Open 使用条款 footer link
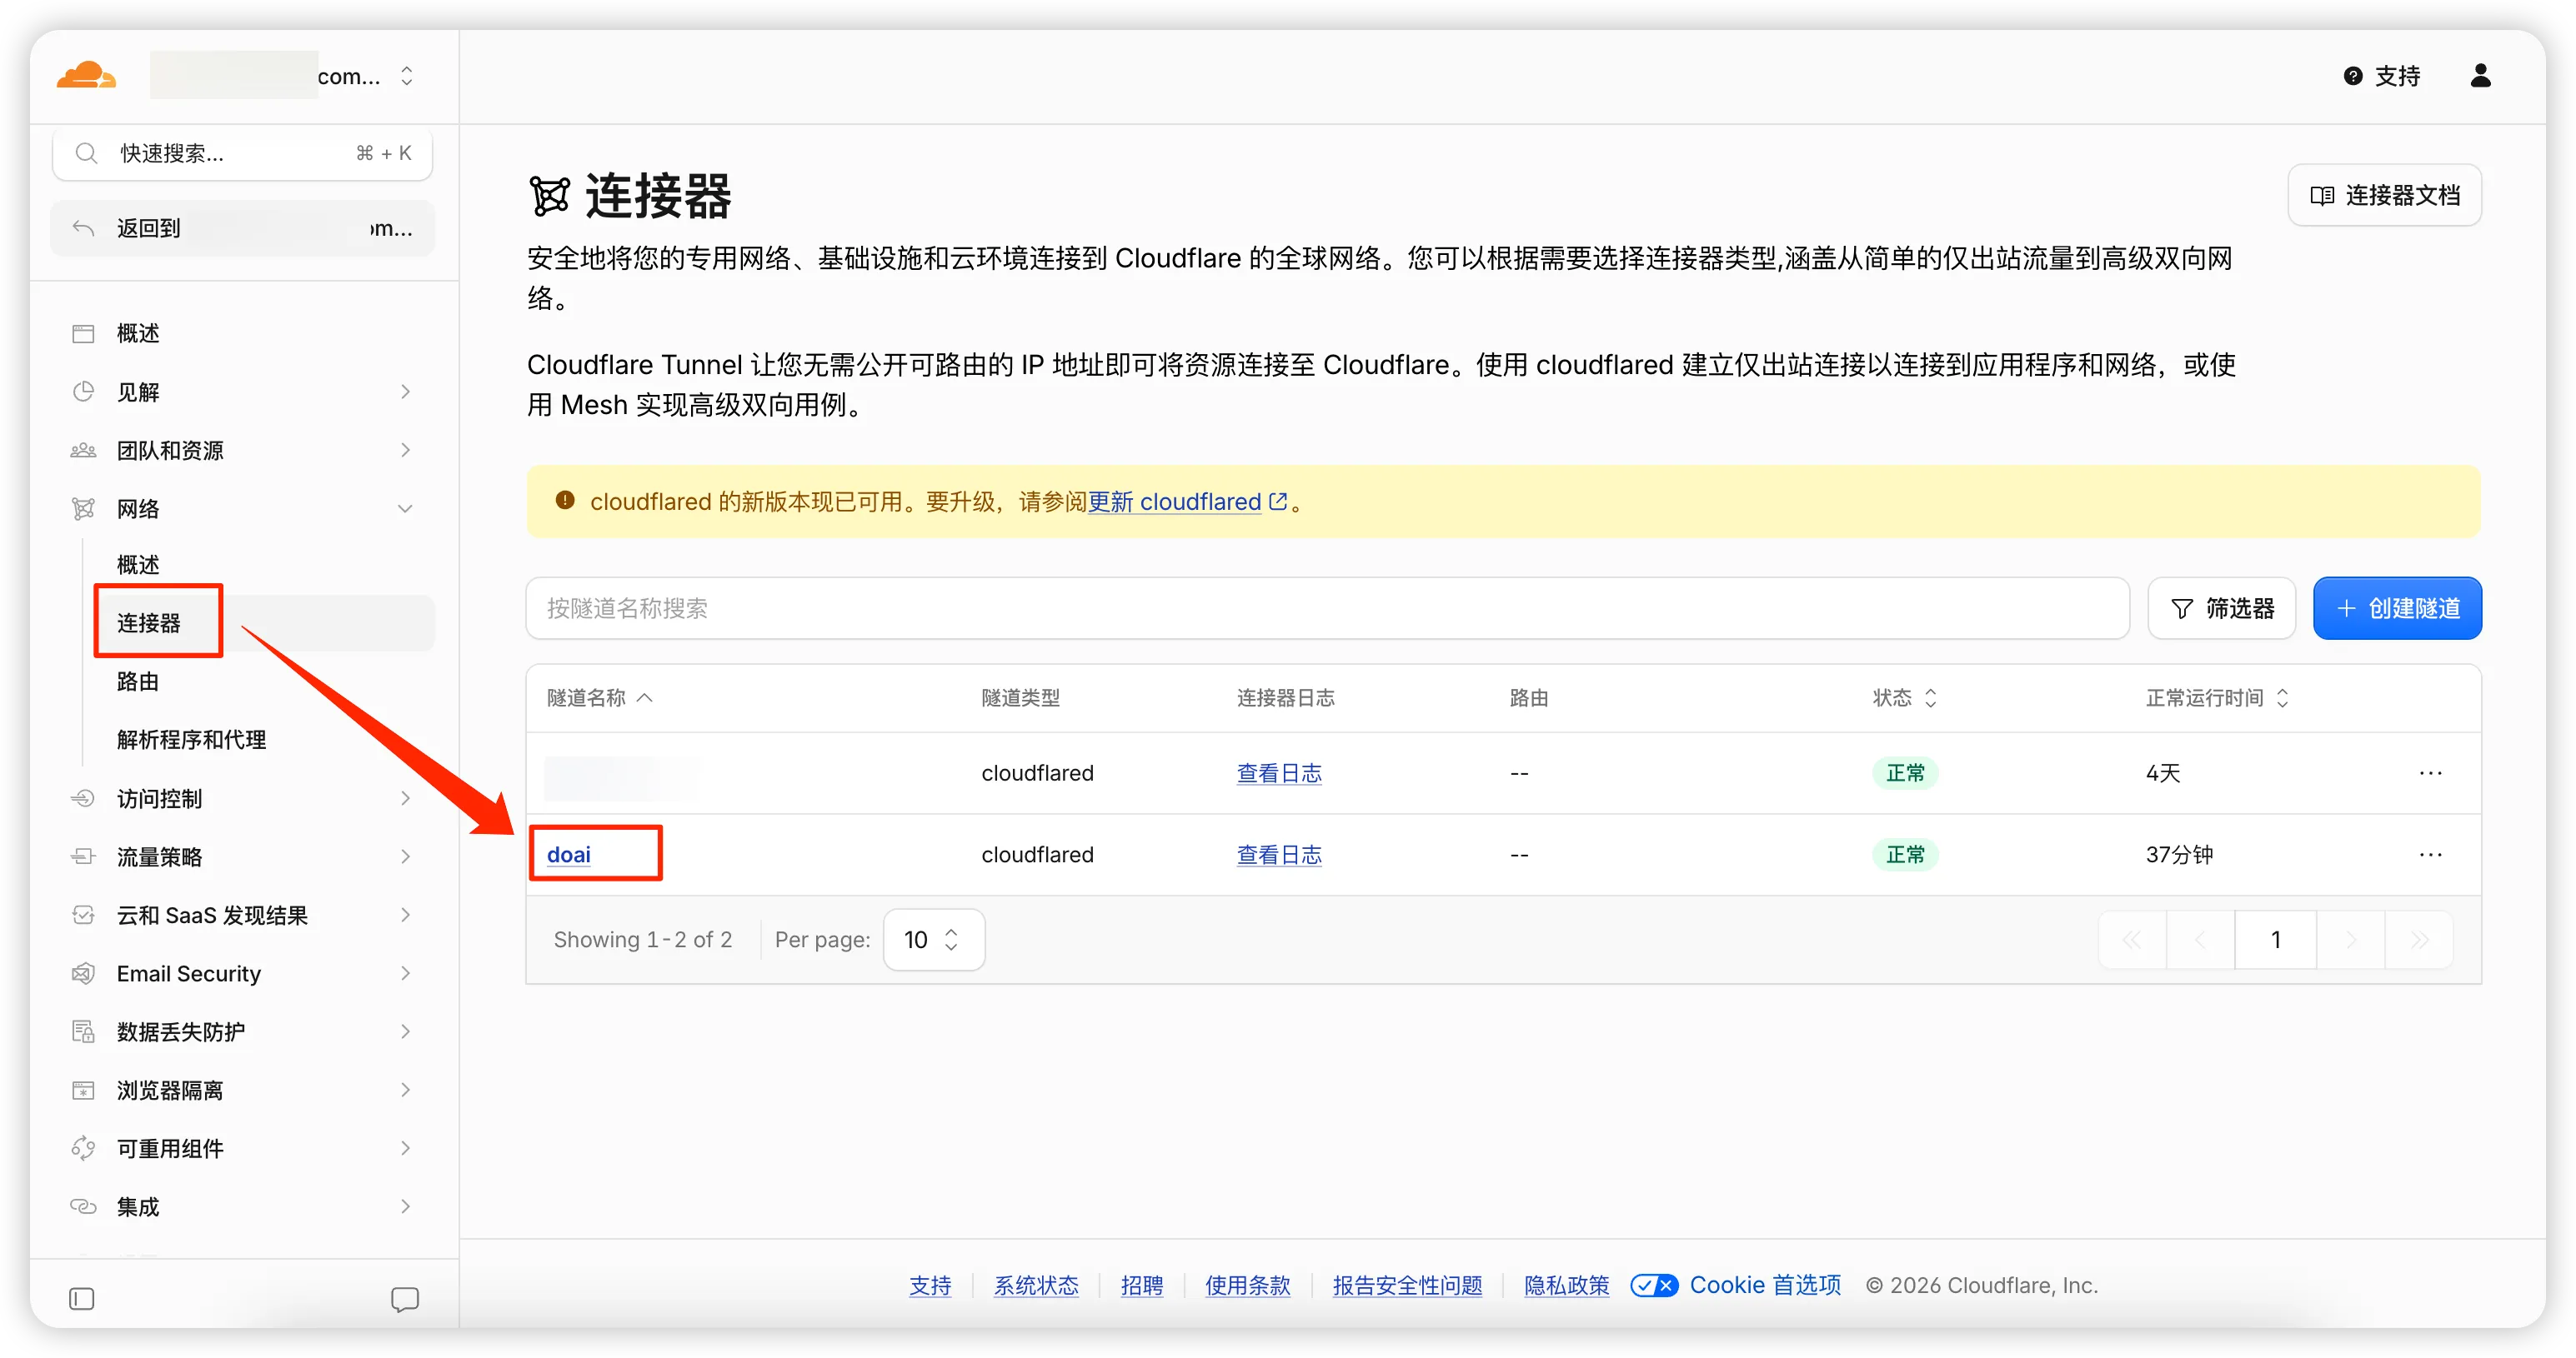 click(x=1248, y=1285)
